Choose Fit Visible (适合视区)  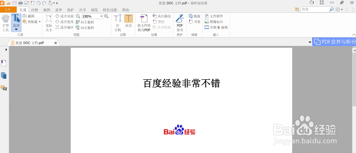click(x=64, y=27)
